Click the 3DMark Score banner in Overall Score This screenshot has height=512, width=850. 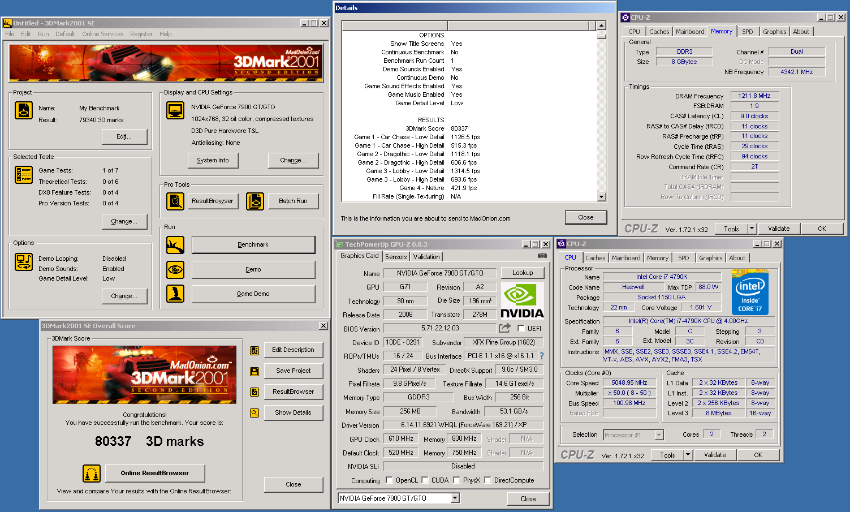click(x=145, y=375)
